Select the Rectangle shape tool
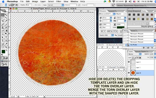 point(6,40)
